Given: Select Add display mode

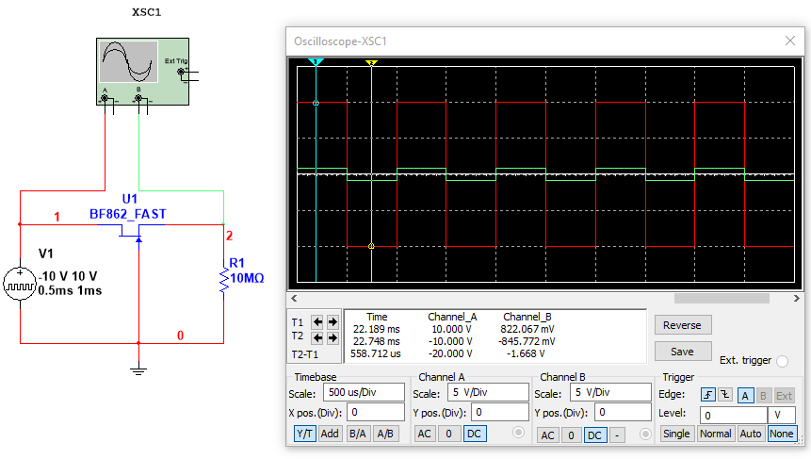Looking at the screenshot, I should [x=330, y=434].
